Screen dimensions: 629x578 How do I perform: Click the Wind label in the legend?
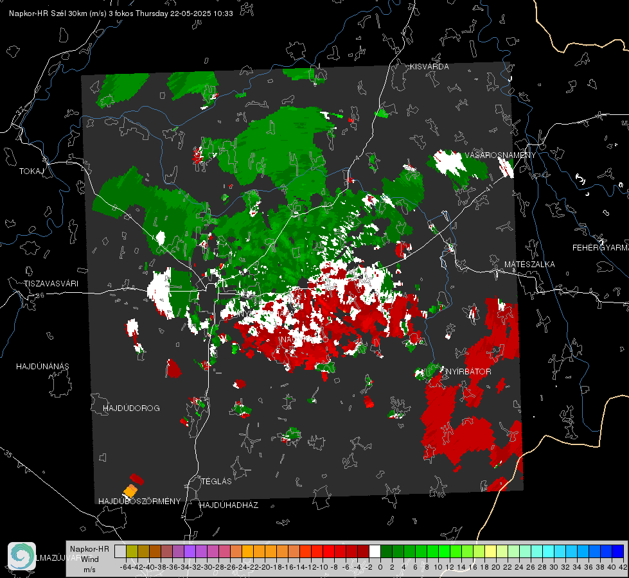89,559
